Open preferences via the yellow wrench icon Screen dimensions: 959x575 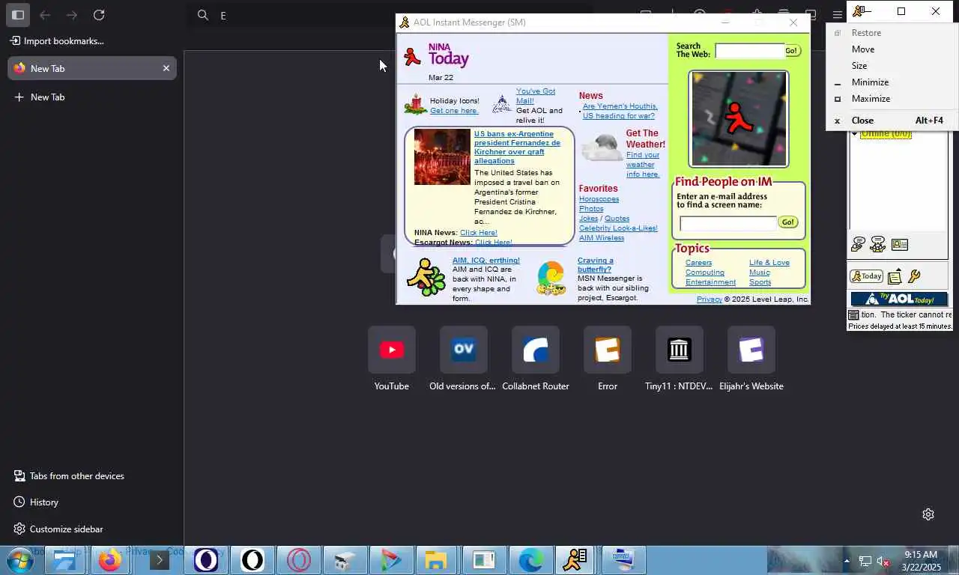click(914, 277)
